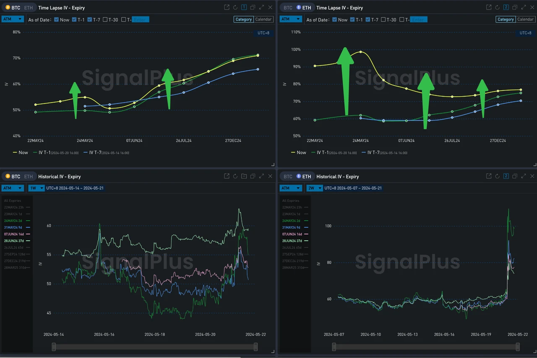The height and width of the screenshot is (358, 537).
Task: Select Calendar view on BTC Time Lapse panel
Action: click(x=263, y=19)
